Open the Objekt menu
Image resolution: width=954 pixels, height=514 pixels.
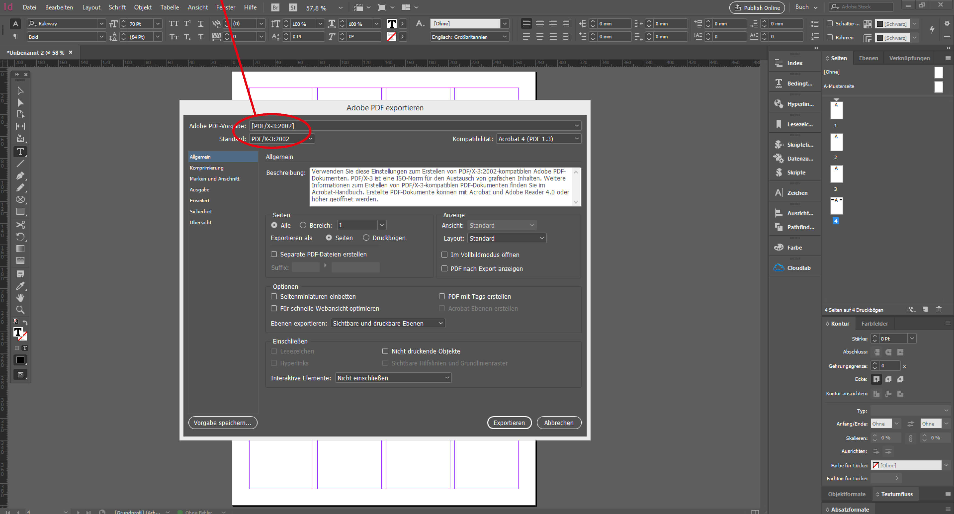coord(143,7)
